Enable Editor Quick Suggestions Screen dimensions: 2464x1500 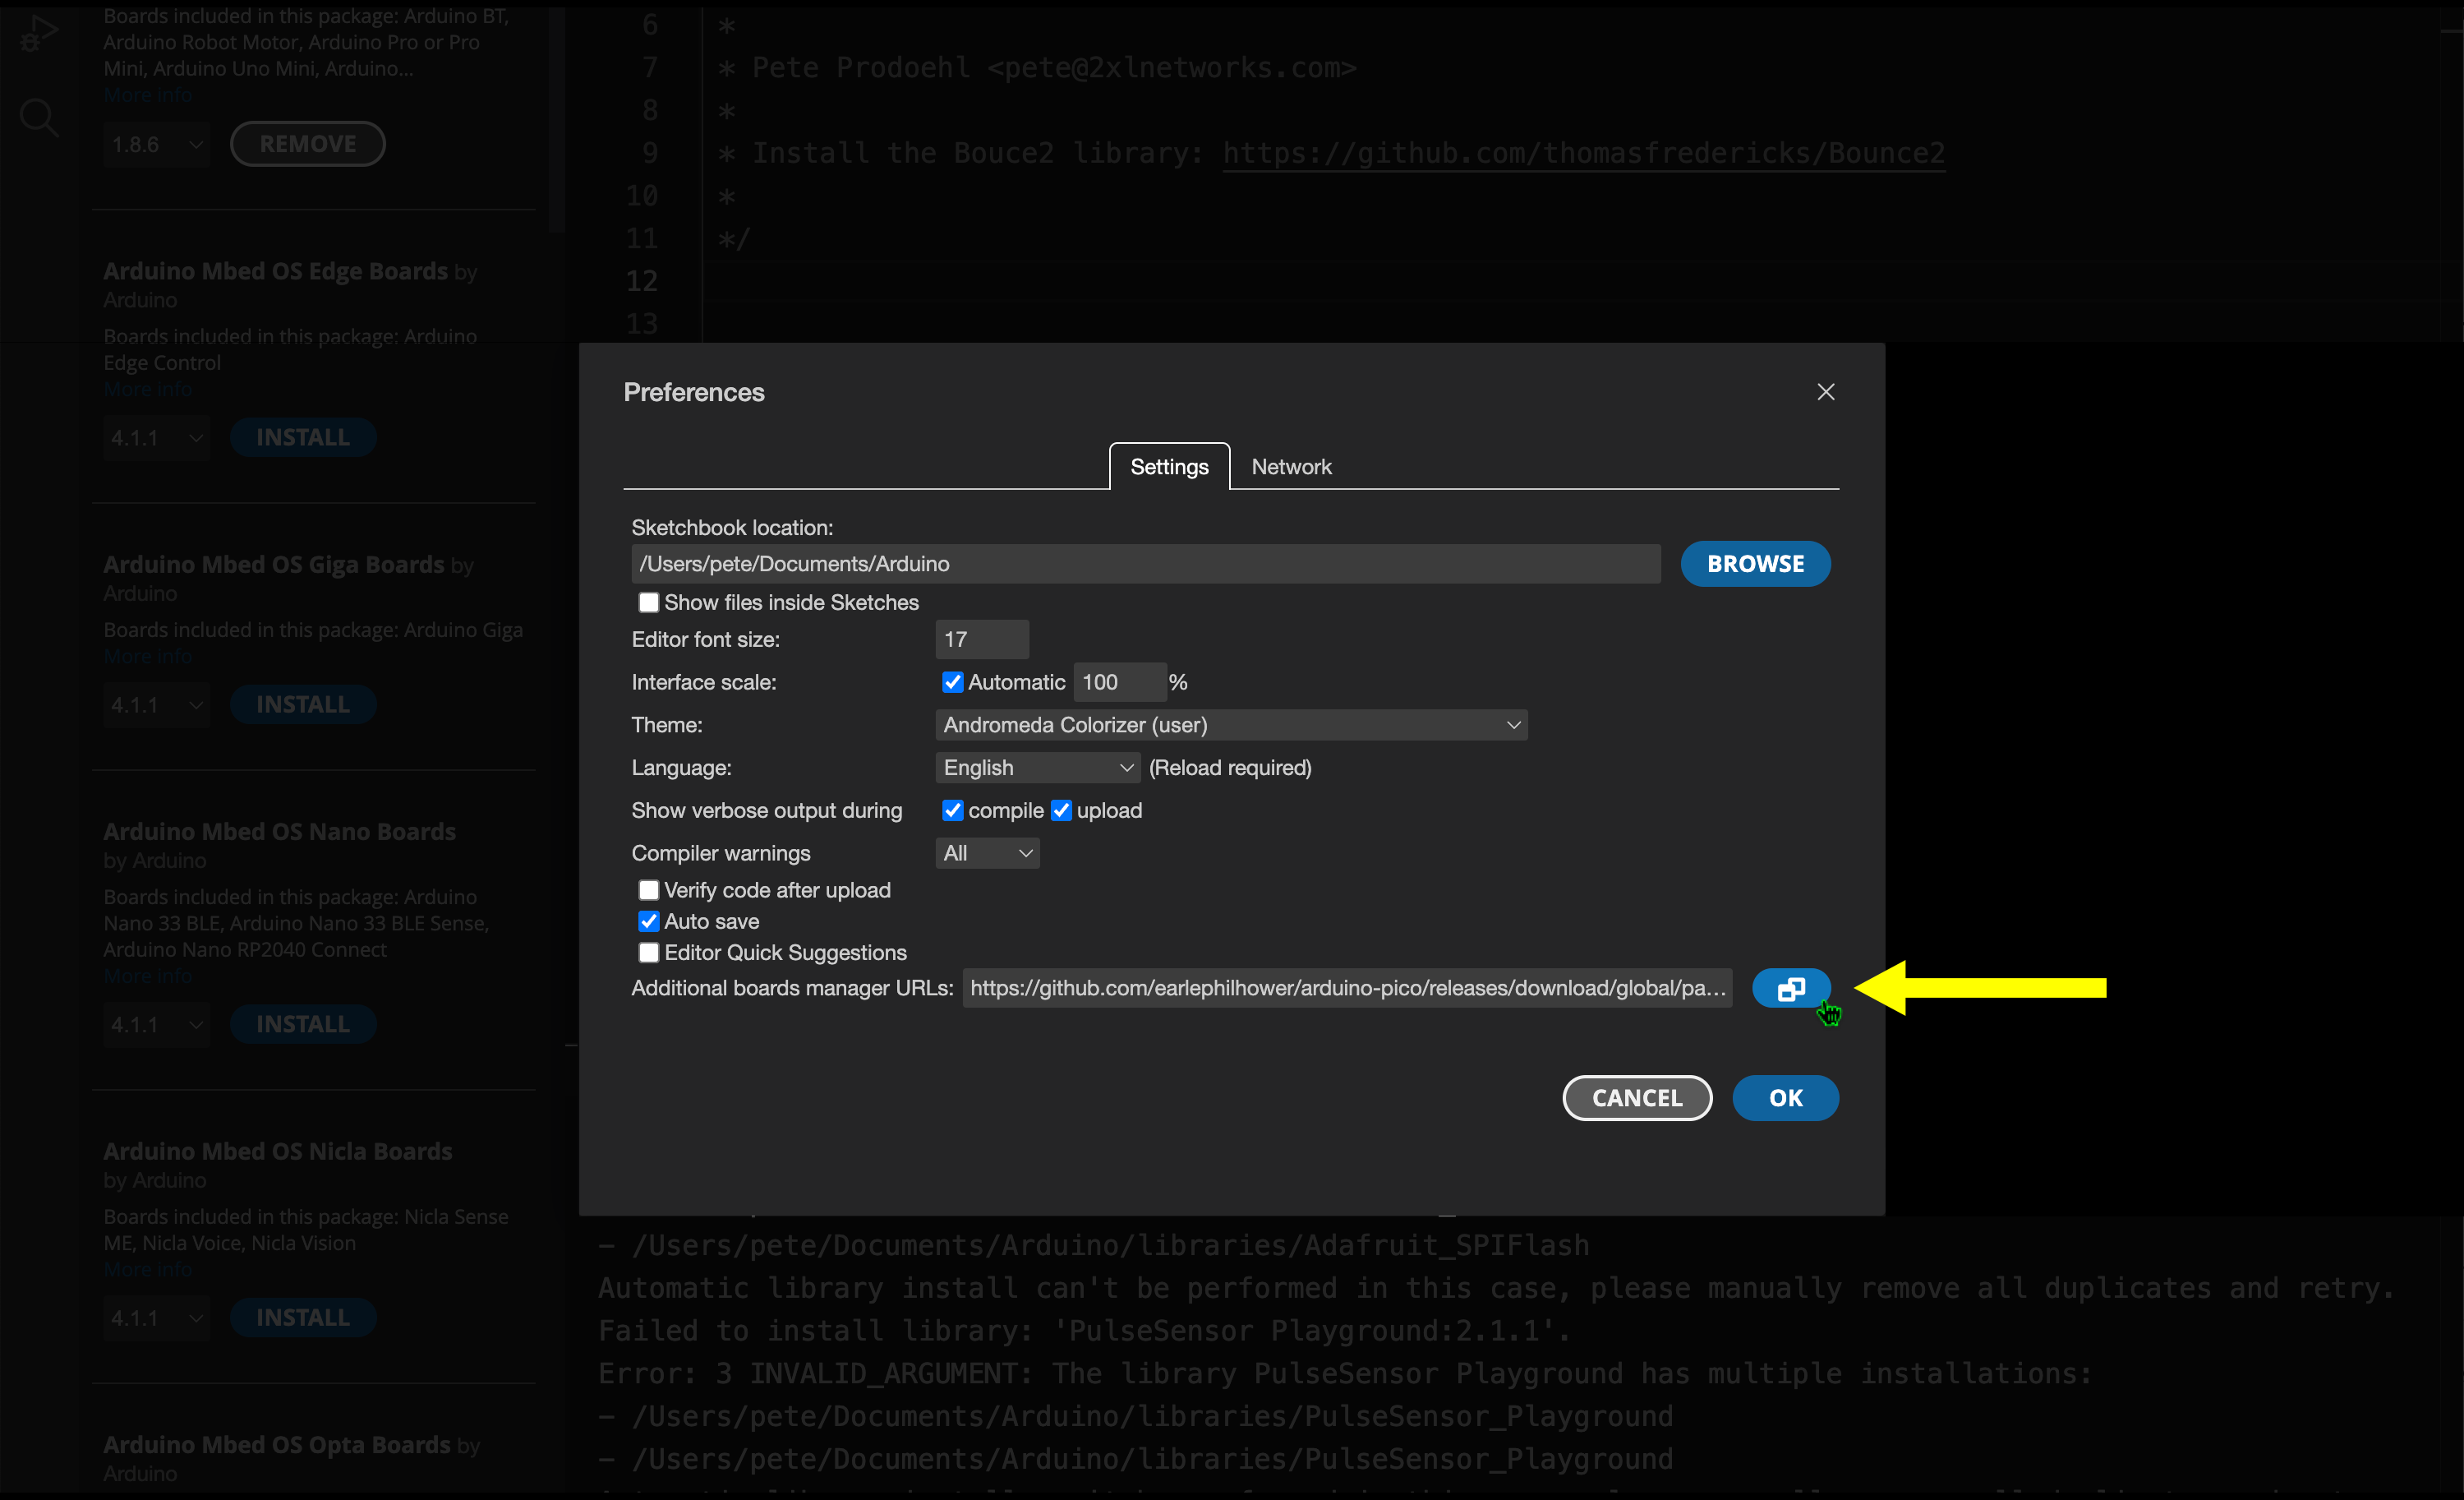click(x=649, y=953)
